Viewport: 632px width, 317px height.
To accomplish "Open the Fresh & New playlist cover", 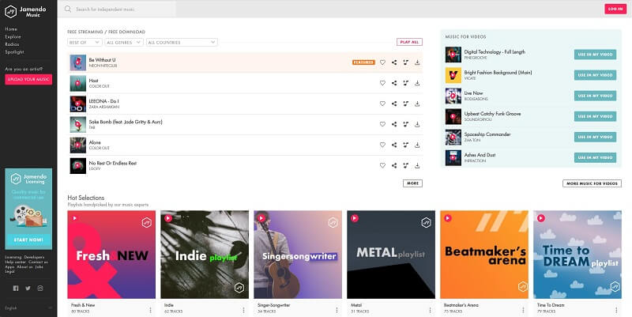I will pyautogui.click(x=111, y=255).
